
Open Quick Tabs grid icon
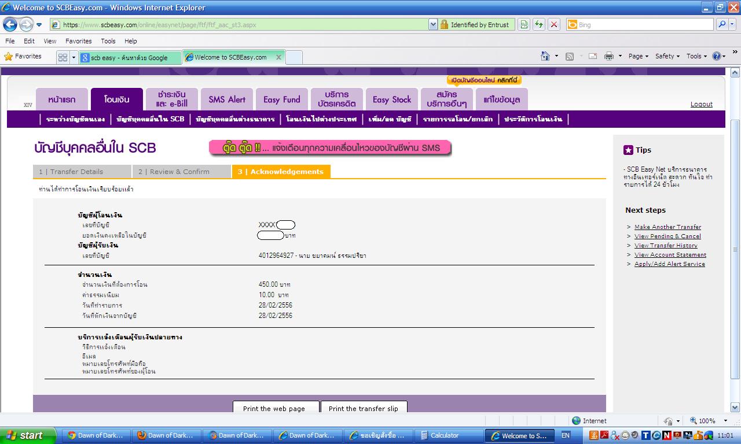[x=63, y=57]
